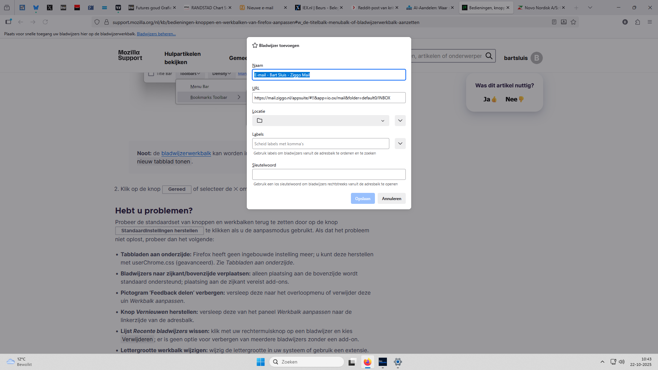
Task: Open the Firefox View icon
Action: click(7, 8)
